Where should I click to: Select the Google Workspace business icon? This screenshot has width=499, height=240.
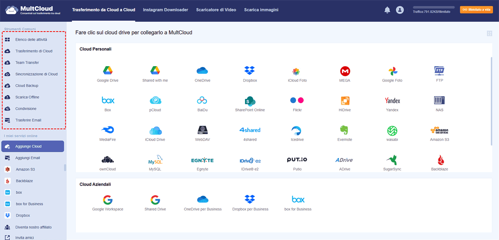tap(108, 200)
